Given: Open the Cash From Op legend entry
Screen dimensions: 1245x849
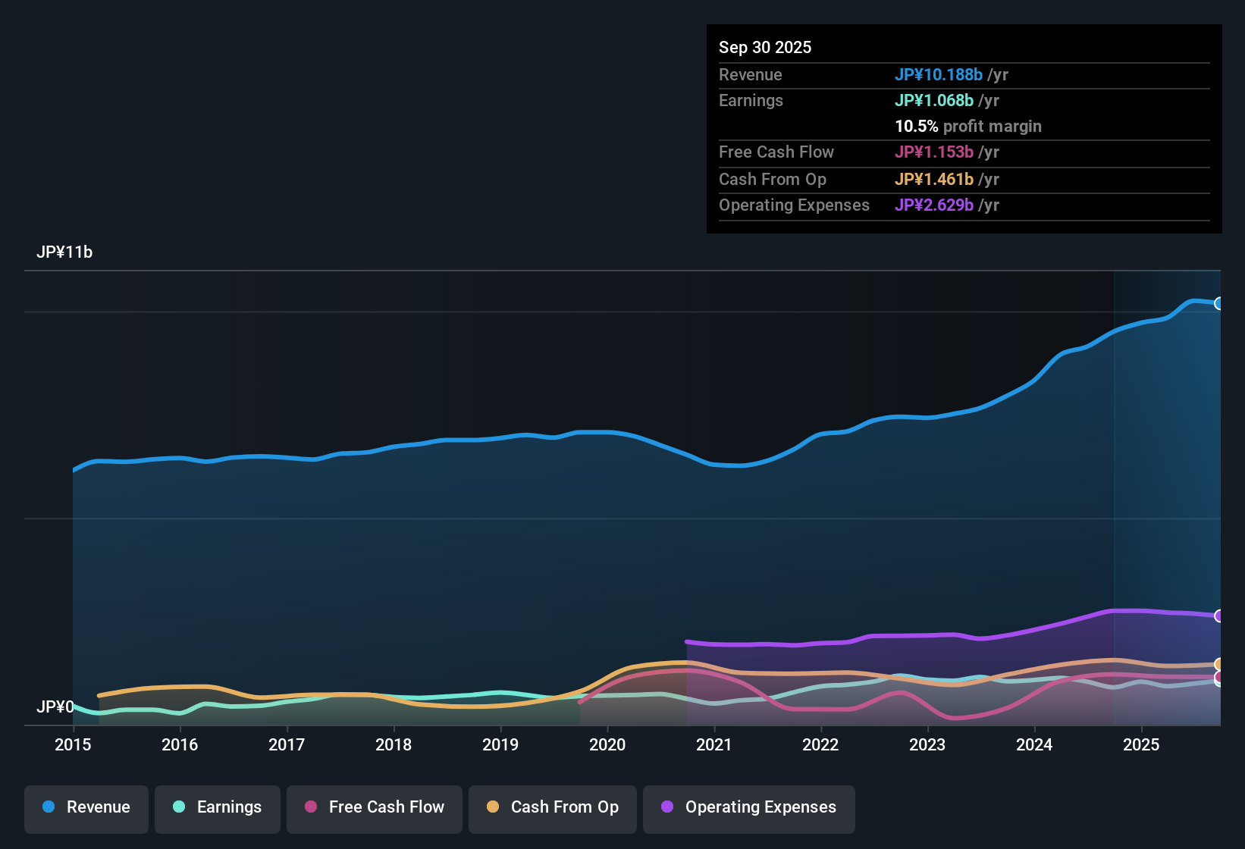Looking at the screenshot, I should click(552, 807).
